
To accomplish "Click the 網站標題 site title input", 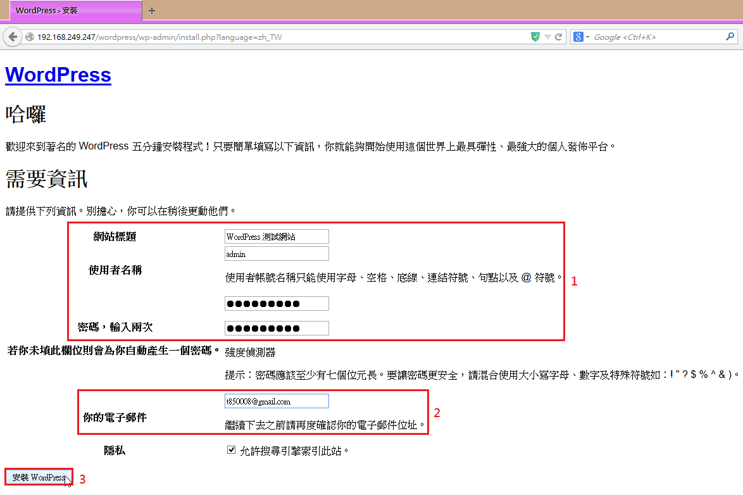I will 277,237.
